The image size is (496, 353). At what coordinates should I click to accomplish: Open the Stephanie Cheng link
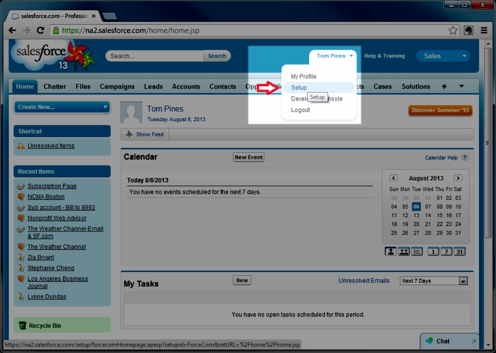click(x=51, y=268)
